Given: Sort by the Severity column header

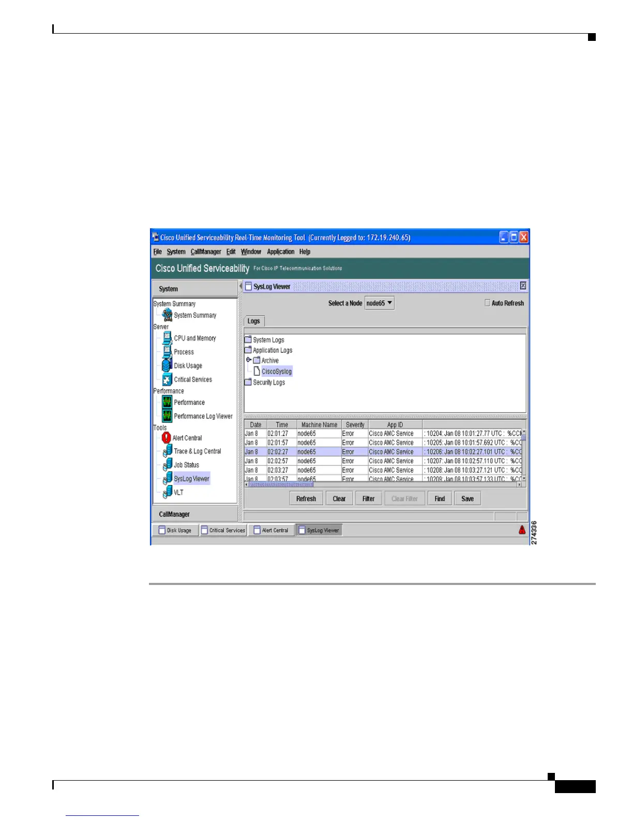Looking at the screenshot, I should [x=355, y=424].
